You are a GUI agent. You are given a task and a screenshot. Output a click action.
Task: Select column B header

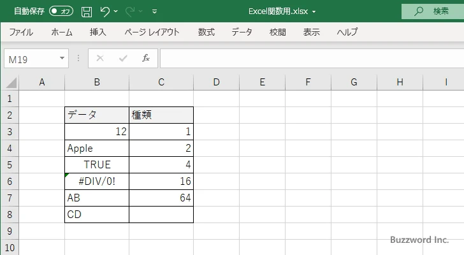[97, 82]
